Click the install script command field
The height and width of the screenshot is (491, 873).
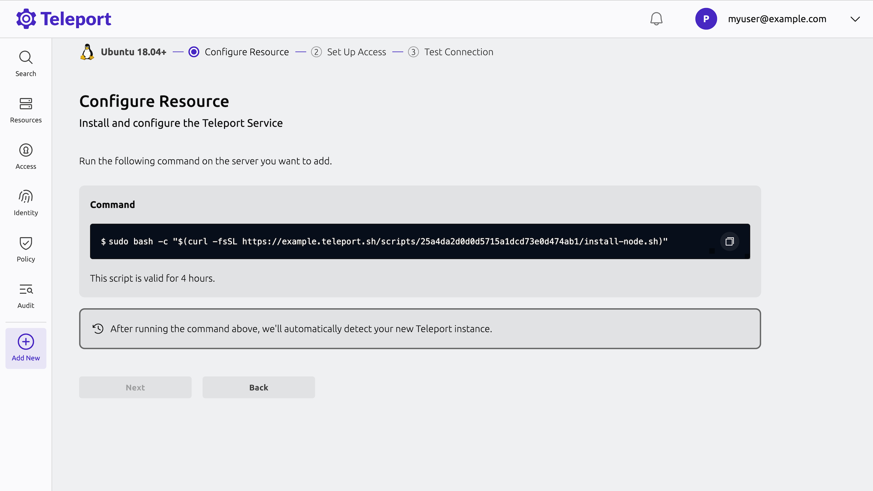(x=420, y=241)
